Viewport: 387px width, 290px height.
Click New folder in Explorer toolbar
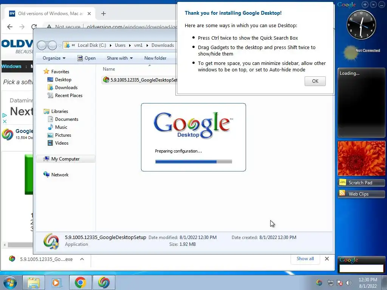pyautogui.click(x=155, y=58)
